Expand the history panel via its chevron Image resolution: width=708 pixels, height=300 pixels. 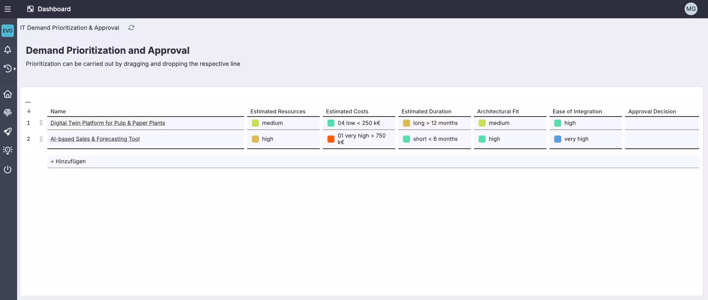pyautogui.click(x=15, y=69)
